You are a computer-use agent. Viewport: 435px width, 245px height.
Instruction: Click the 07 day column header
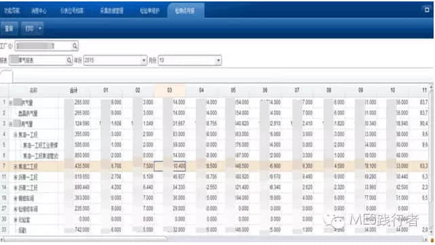click(297, 91)
